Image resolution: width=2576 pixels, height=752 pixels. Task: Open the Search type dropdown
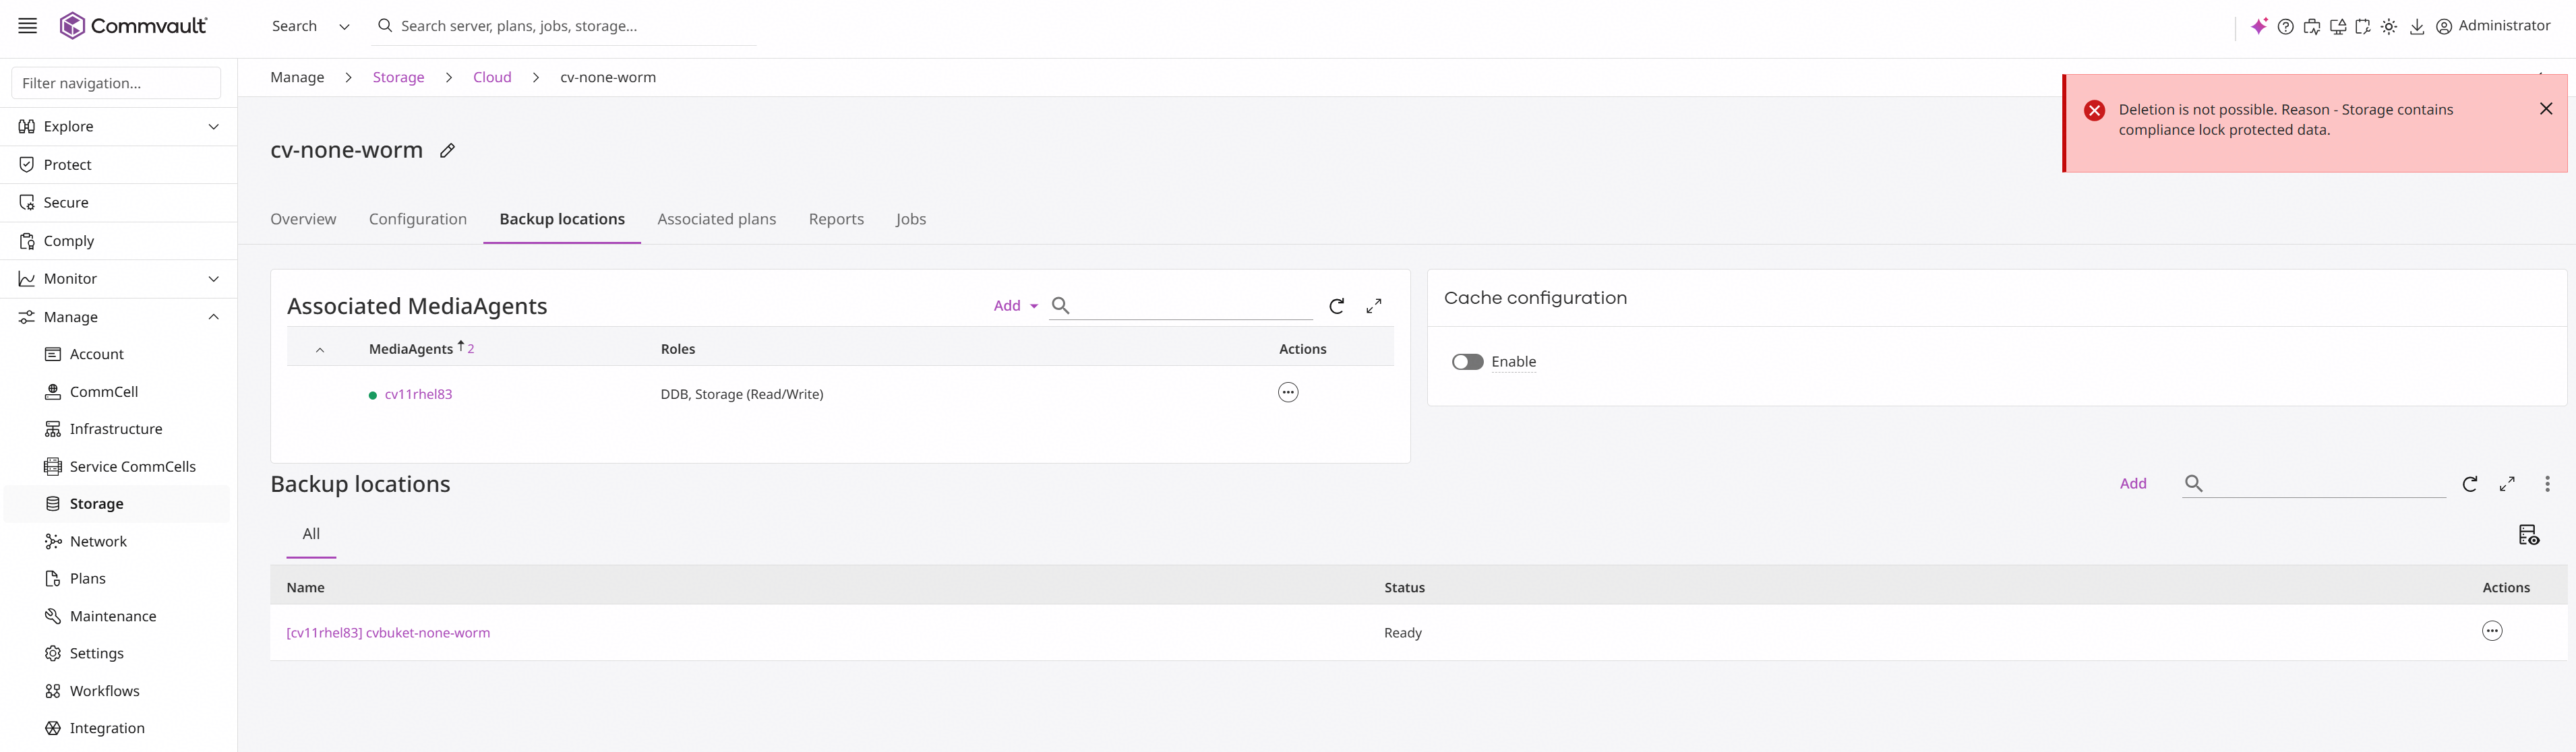(x=310, y=26)
